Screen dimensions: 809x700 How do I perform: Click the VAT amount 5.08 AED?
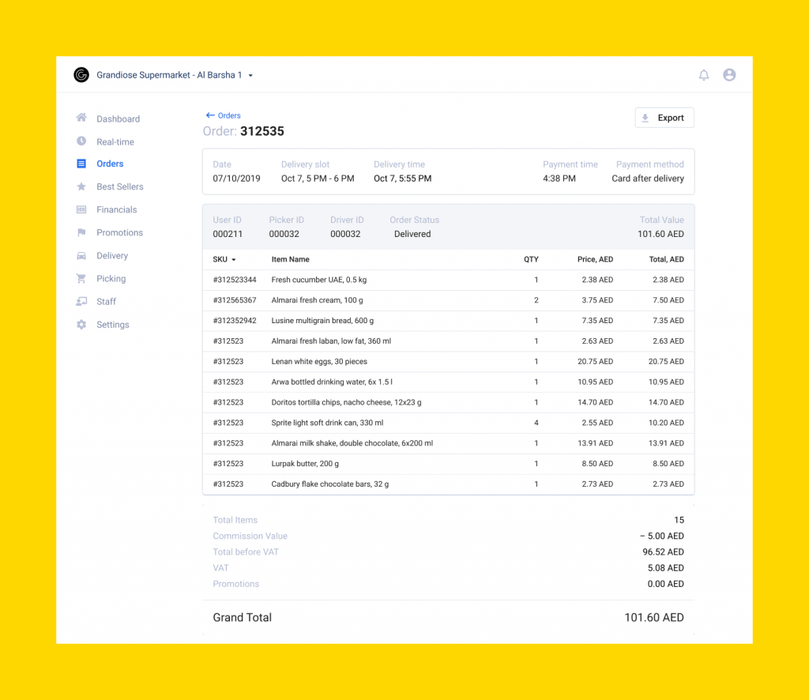[665, 568]
